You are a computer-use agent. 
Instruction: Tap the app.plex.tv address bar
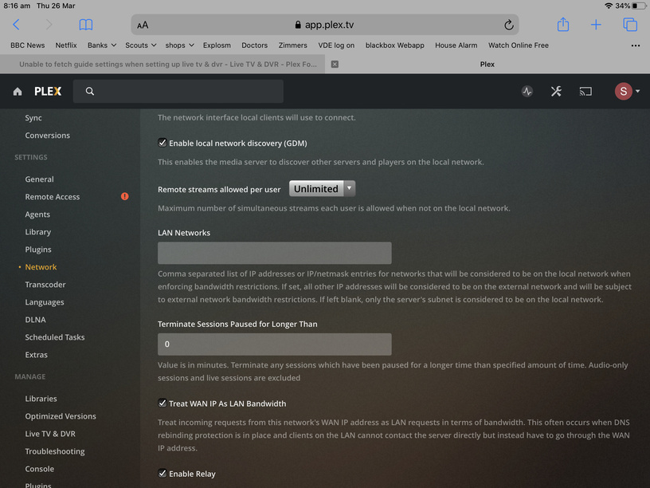pyautogui.click(x=324, y=25)
